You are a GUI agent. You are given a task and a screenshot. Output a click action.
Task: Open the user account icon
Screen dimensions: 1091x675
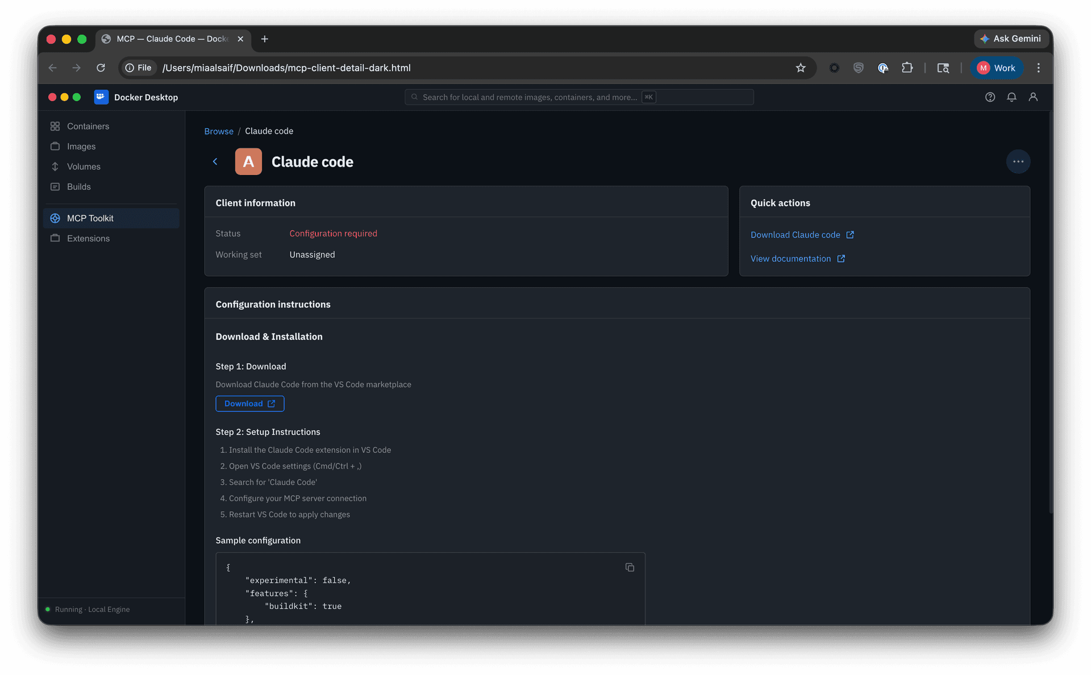(x=1033, y=97)
